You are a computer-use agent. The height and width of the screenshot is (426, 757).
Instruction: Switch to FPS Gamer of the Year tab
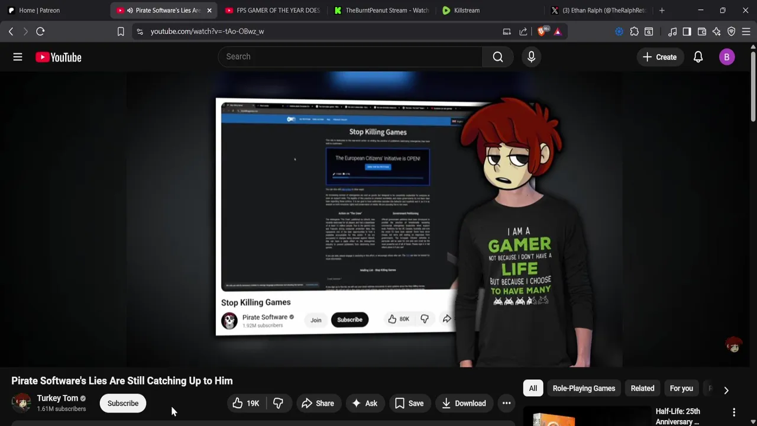pyautogui.click(x=273, y=10)
